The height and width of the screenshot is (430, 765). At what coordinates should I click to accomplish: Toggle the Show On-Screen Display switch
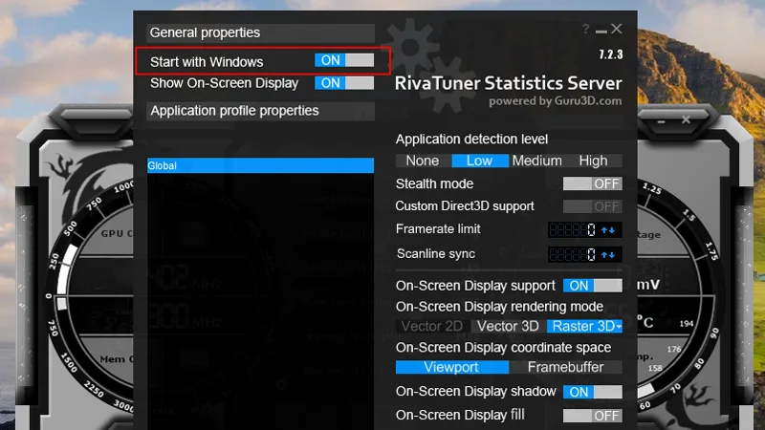click(x=344, y=83)
